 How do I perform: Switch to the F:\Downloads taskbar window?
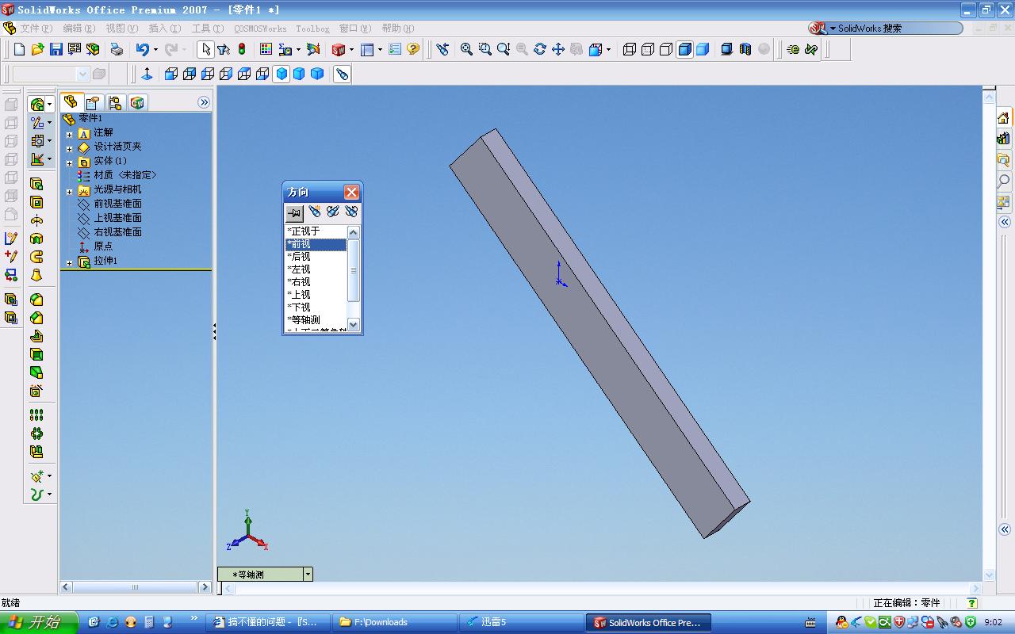[x=395, y=622]
